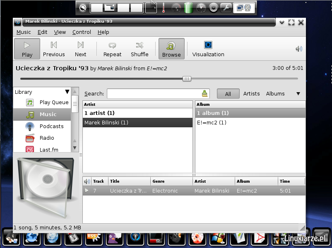The width and height of the screenshot is (332, 248).
Task: Select the track Ucieczka z Tropiku
Action: click(128, 191)
